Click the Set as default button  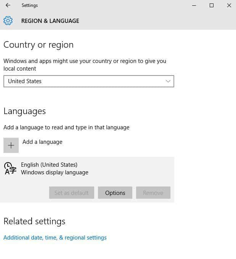click(72, 193)
